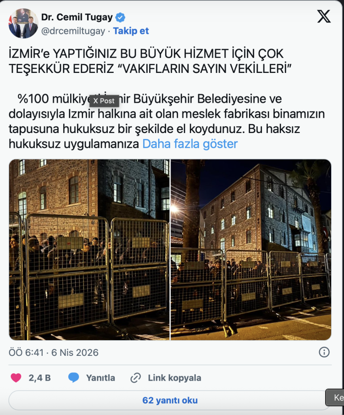
Task: Click the 2,4 B likes count
Action: tap(40, 378)
